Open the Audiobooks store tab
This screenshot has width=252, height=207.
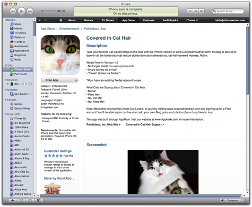coord(170,20)
